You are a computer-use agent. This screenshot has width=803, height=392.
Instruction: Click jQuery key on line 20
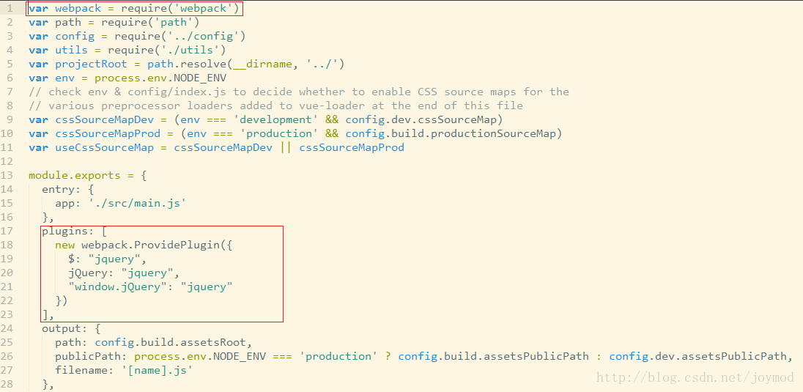(88, 273)
